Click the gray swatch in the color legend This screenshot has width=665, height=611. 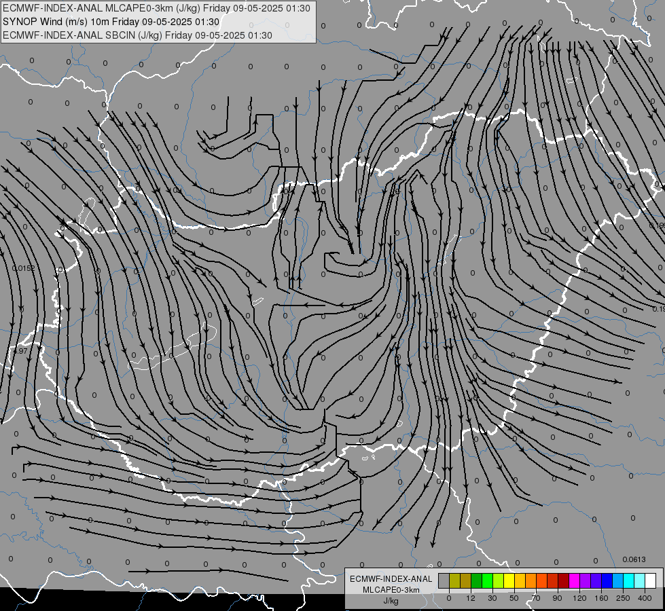(x=444, y=580)
